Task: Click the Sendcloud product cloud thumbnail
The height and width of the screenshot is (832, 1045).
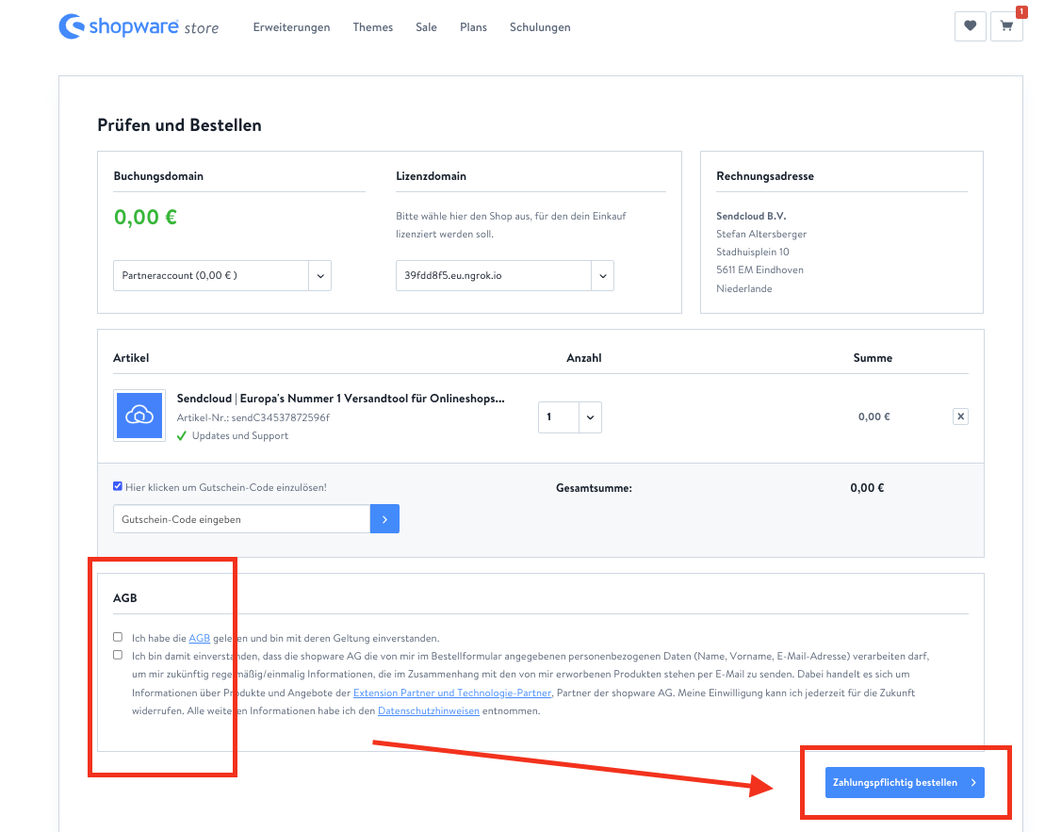Action: coord(139,416)
